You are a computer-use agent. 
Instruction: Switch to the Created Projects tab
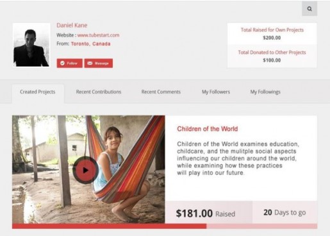tap(38, 92)
